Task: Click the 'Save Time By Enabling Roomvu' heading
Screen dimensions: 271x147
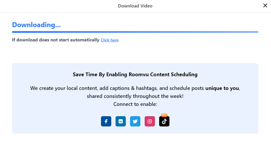Action: 135,74
